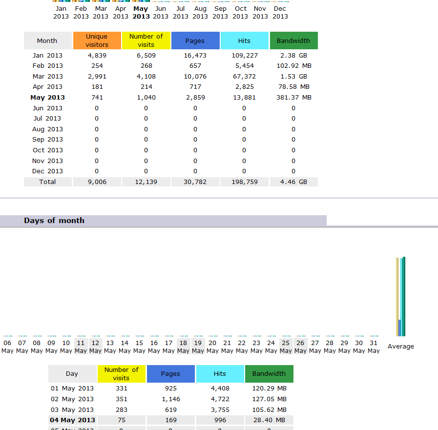Viewport: 438px width, 430px height.
Task: Click bandwidth value 381.37 MB
Action: pos(294,98)
